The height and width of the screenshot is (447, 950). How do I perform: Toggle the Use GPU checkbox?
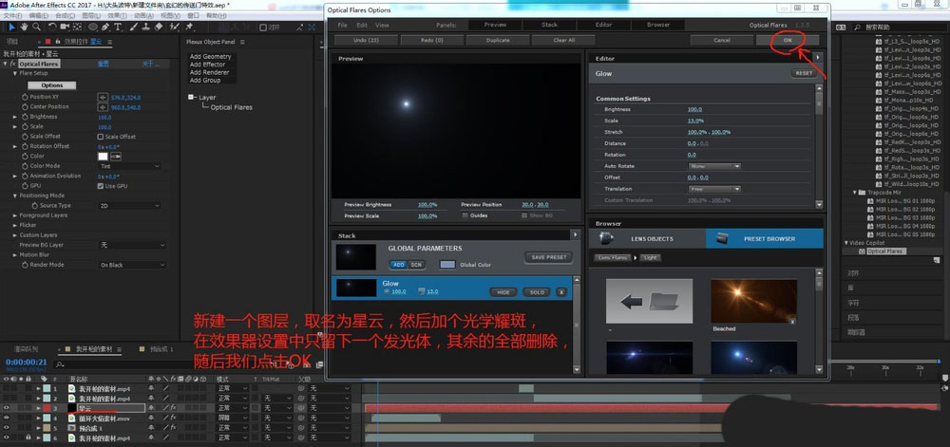(x=102, y=186)
